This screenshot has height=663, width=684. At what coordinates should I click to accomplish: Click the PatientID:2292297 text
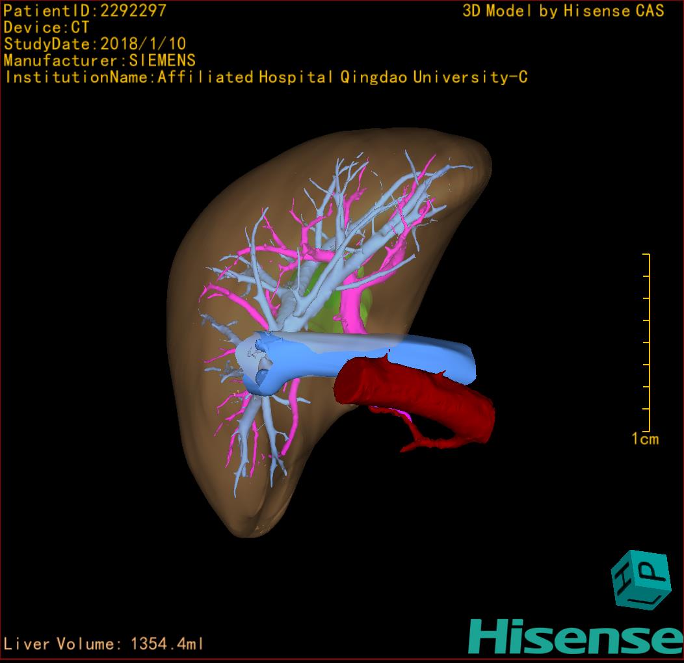click(x=85, y=10)
